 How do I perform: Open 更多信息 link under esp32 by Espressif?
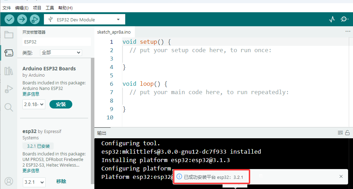coord(31,171)
